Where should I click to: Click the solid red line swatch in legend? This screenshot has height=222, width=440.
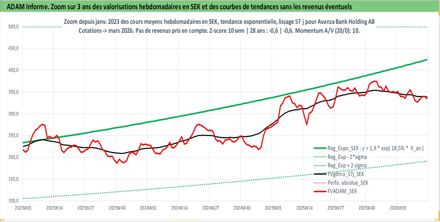click(320, 191)
